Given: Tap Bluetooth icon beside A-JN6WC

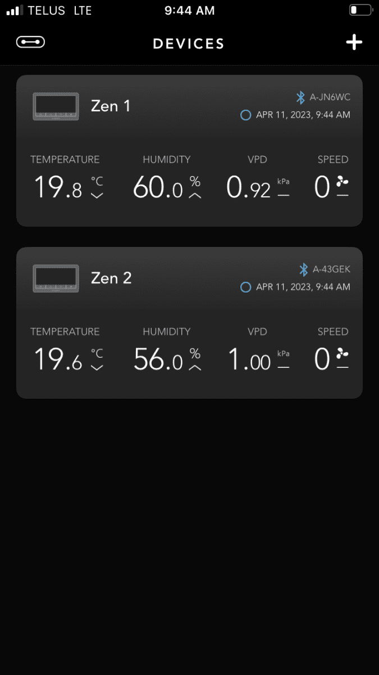Looking at the screenshot, I should pyautogui.click(x=300, y=97).
